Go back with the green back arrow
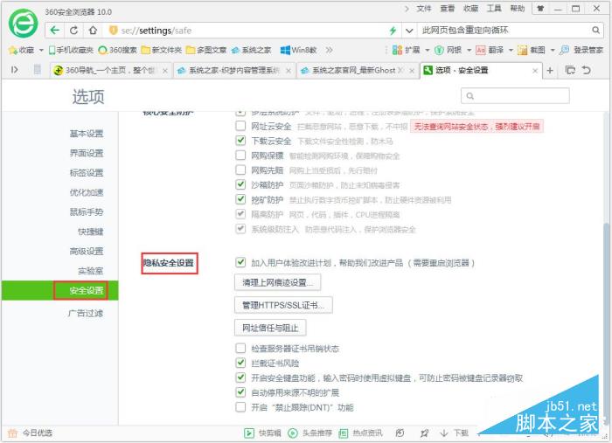This screenshot has height=443, width=612. click(55, 30)
